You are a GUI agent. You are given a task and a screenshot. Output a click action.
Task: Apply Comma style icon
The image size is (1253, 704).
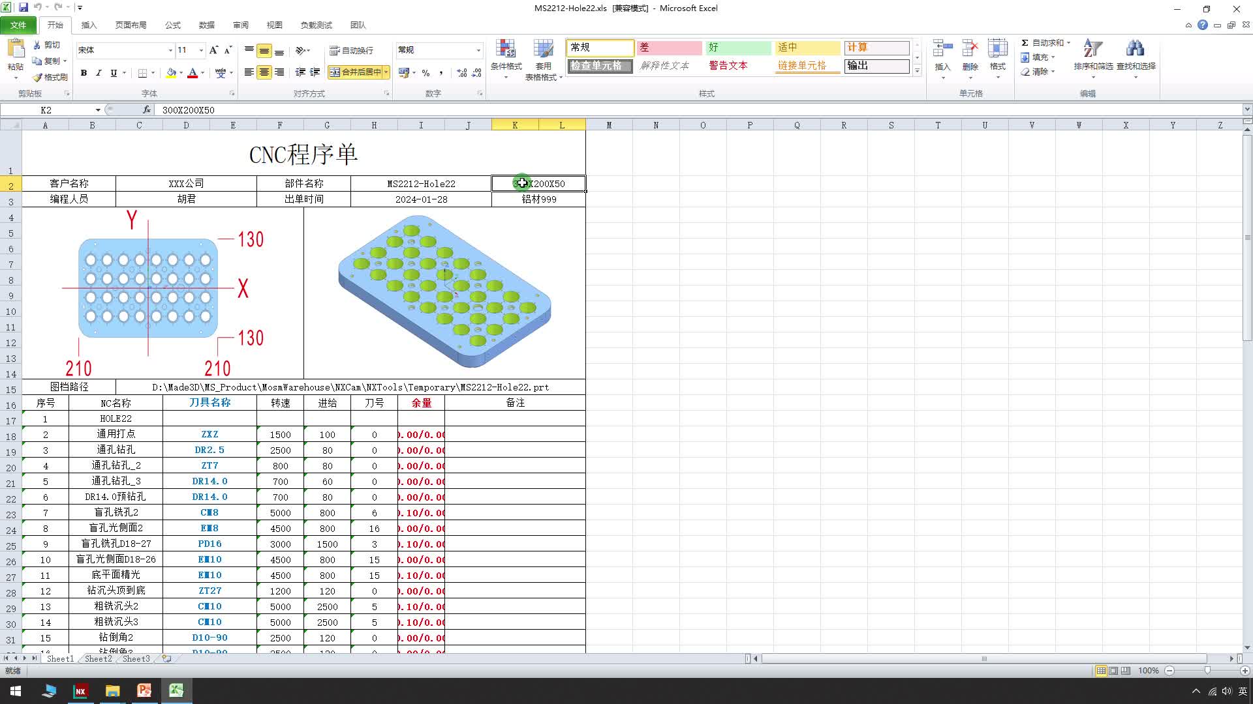pyautogui.click(x=441, y=72)
